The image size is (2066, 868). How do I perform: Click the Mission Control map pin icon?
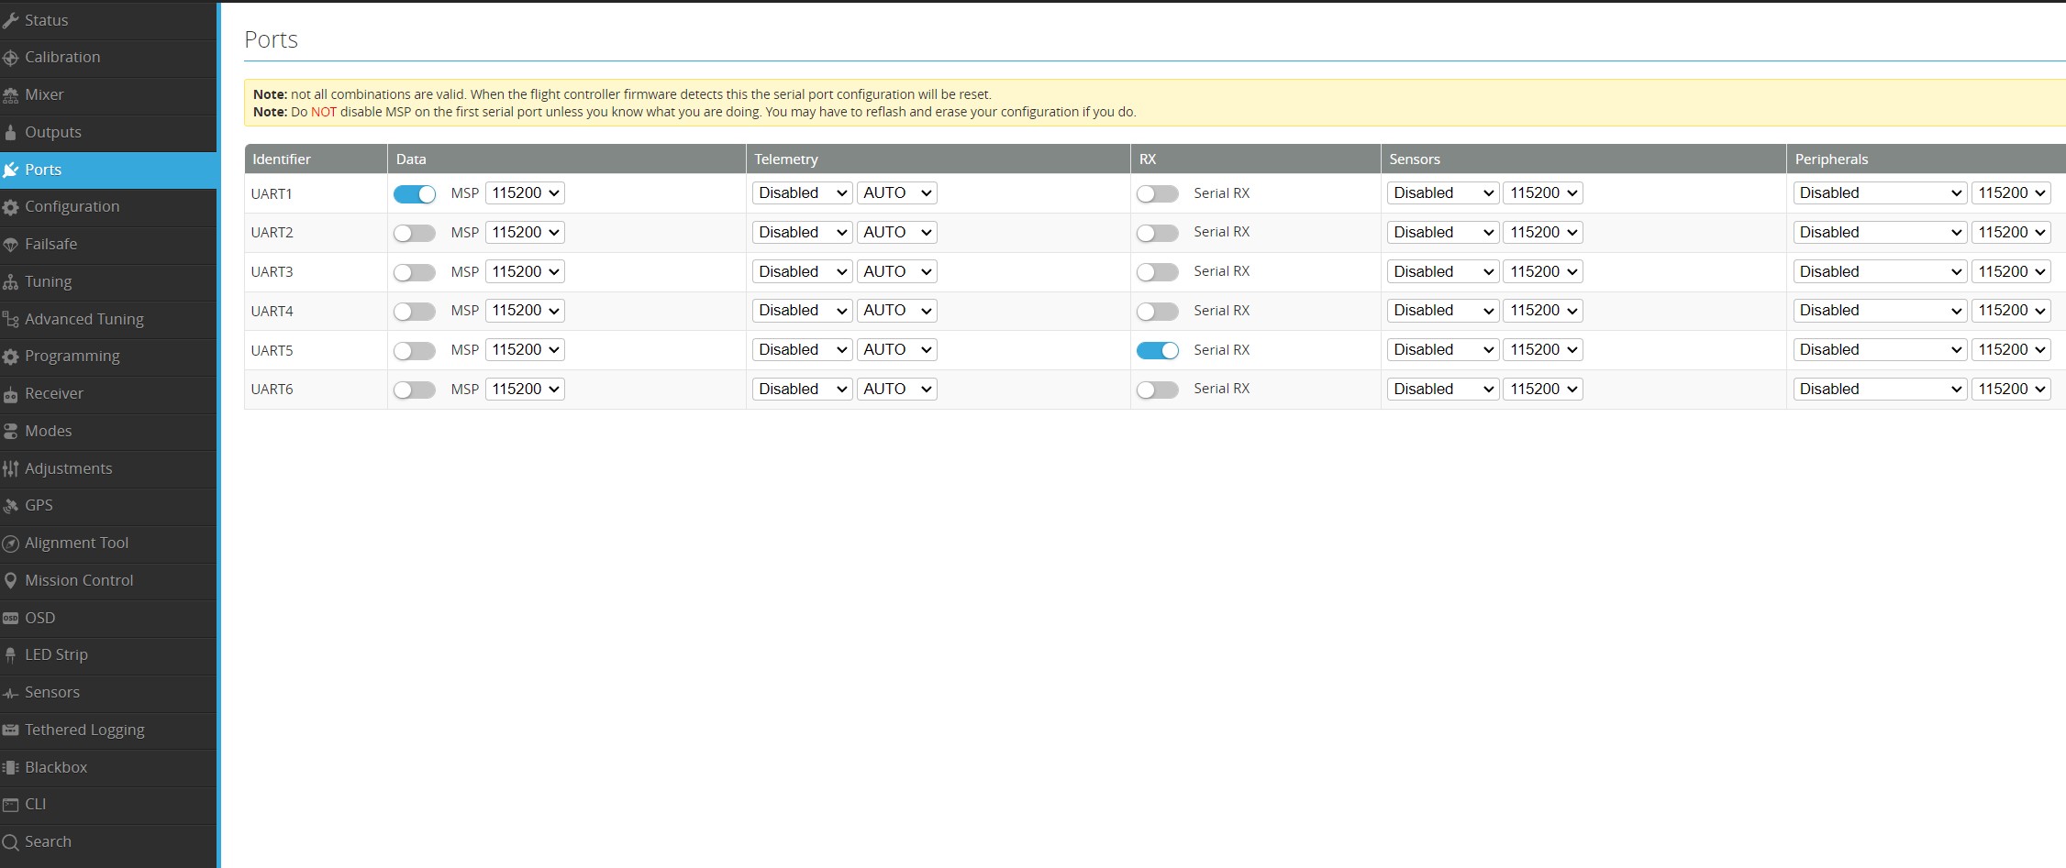[x=11, y=581]
